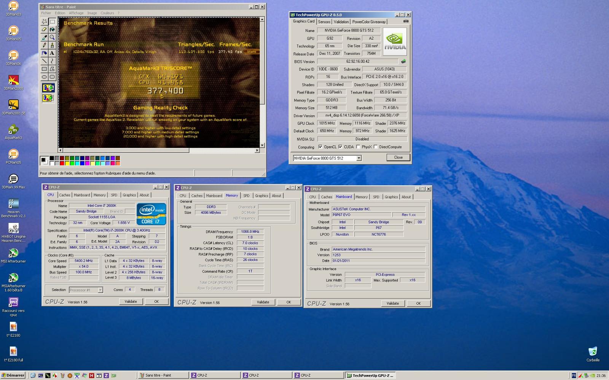
Task: Click the FR language indicator in tray
Action: pyautogui.click(x=574, y=375)
